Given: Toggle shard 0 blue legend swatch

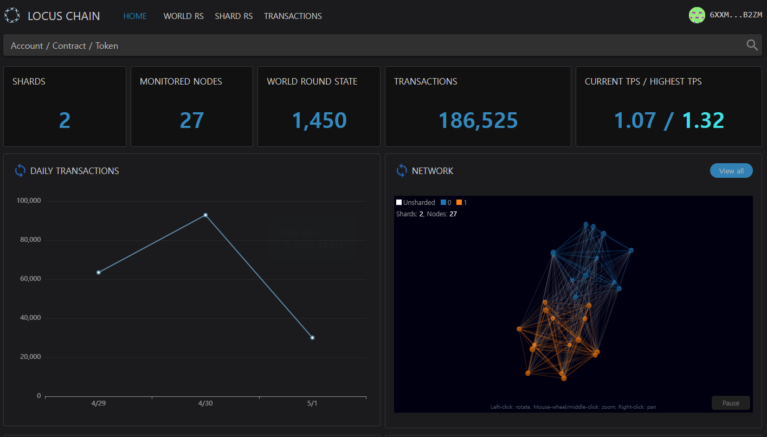Looking at the screenshot, I should click(443, 203).
